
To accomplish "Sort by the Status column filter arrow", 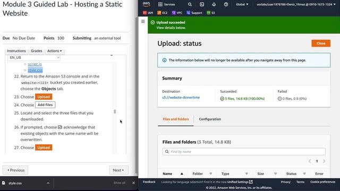I will 304,173.
